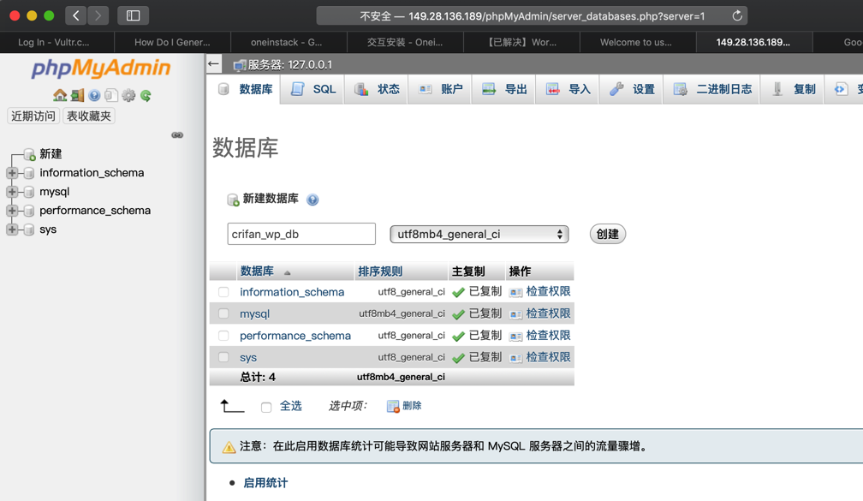Click the mysql database icon in tree

29,192
